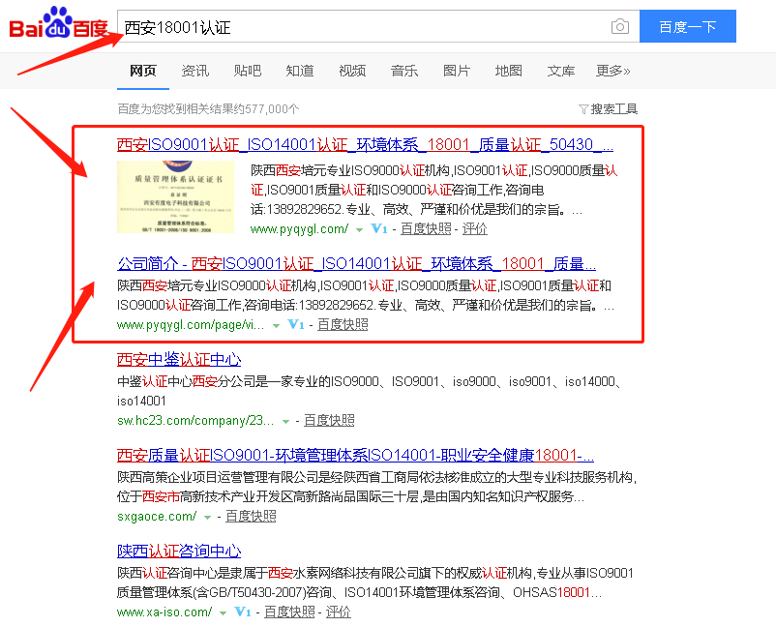Switch to the 文库 tab
The width and height of the screenshot is (776, 627).
coord(561,71)
